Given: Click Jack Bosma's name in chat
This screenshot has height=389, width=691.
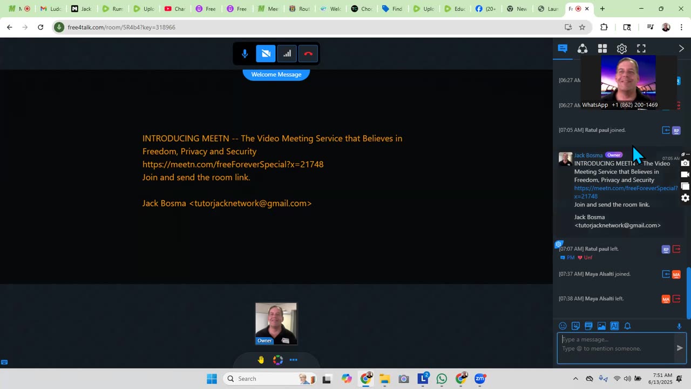Looking at the screenshot, I should [588, 155].
